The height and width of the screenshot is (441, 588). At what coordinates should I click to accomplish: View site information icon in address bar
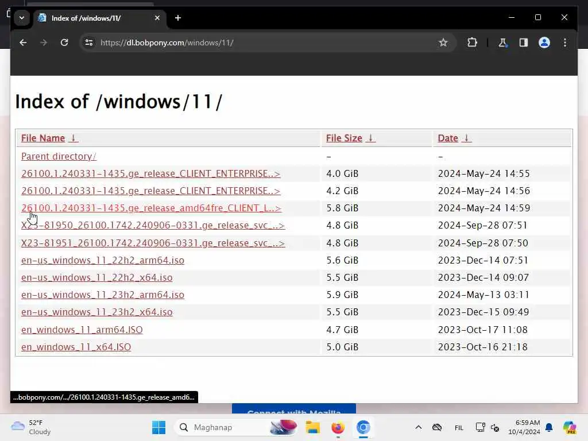[89, 42]
